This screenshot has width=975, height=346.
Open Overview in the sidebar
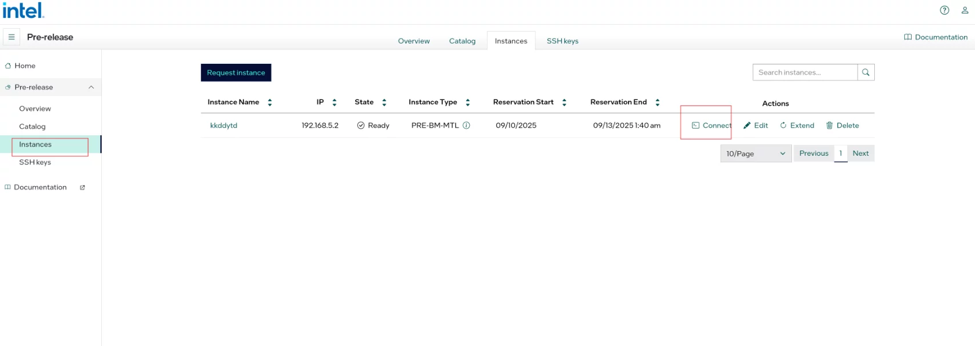pos(35,109)
